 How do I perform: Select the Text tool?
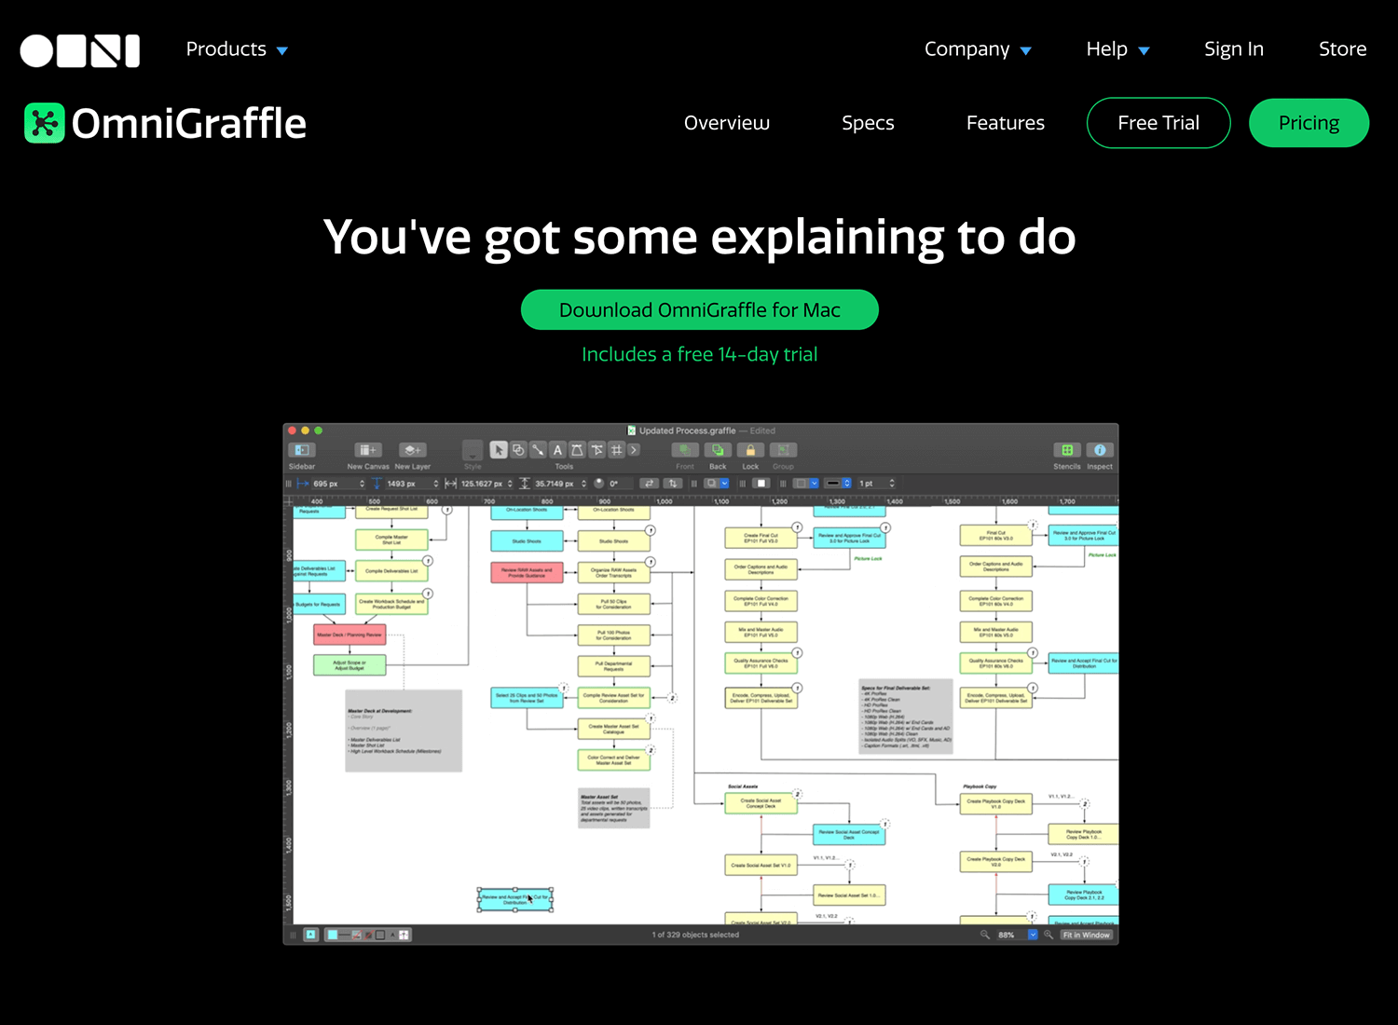pos(557,450)
